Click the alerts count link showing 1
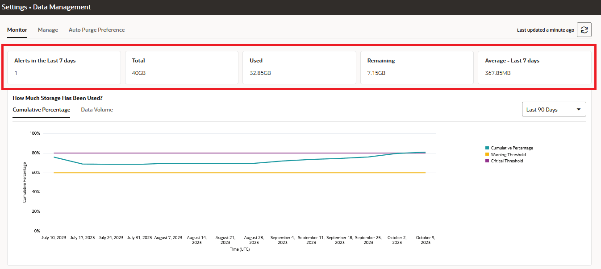The image size is (601, 269). coord(16,73)
